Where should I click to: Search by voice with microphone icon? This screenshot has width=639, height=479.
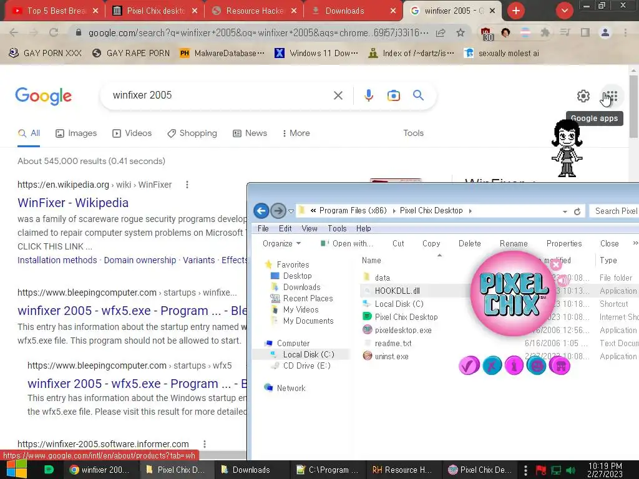pos(368,95)
